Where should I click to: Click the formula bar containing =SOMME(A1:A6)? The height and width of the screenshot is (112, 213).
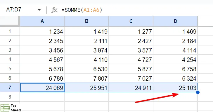click(137, 10)
